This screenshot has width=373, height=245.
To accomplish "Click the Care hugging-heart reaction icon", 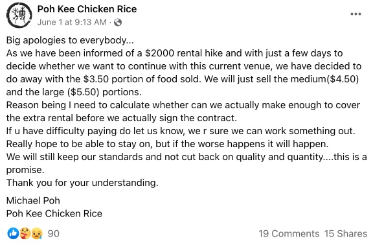I will pos(25,233).
